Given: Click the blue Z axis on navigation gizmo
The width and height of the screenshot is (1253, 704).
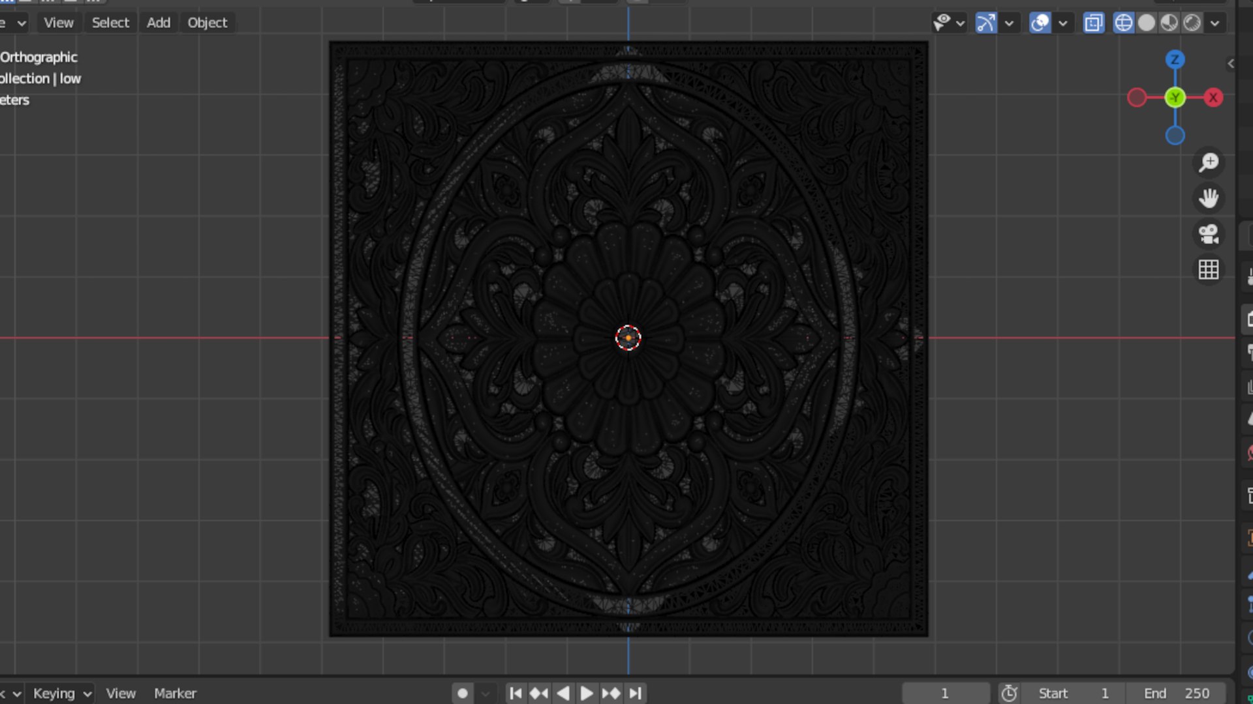Looking at the screenshot, I should tap(1175, 60).
